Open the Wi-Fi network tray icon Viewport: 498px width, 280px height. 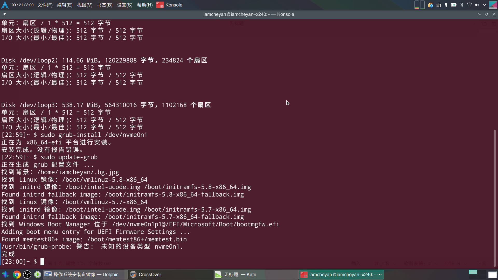click(469, 5)
